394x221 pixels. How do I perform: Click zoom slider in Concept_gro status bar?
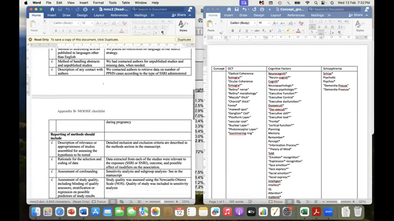click(x=339, y=202)
